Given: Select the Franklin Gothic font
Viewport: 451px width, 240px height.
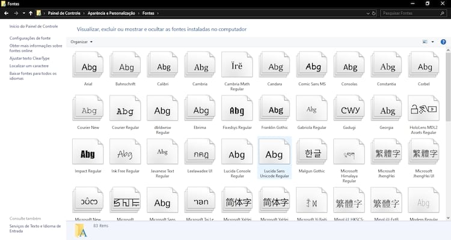Looking at the screenshot, I should (x=274, y=108).
